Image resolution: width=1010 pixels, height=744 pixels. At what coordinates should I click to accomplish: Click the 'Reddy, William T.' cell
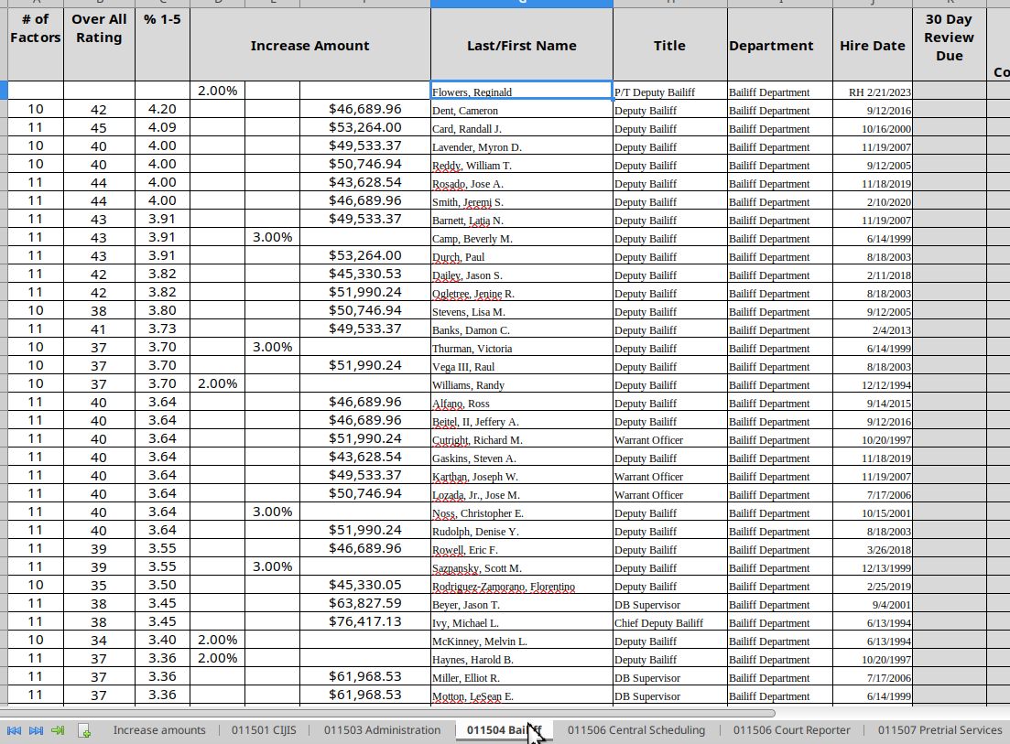(x=521, y=165)
